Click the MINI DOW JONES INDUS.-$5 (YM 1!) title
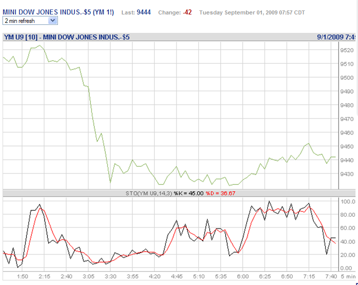Screen dimensions: 358x285 click(x=58, y=12)
